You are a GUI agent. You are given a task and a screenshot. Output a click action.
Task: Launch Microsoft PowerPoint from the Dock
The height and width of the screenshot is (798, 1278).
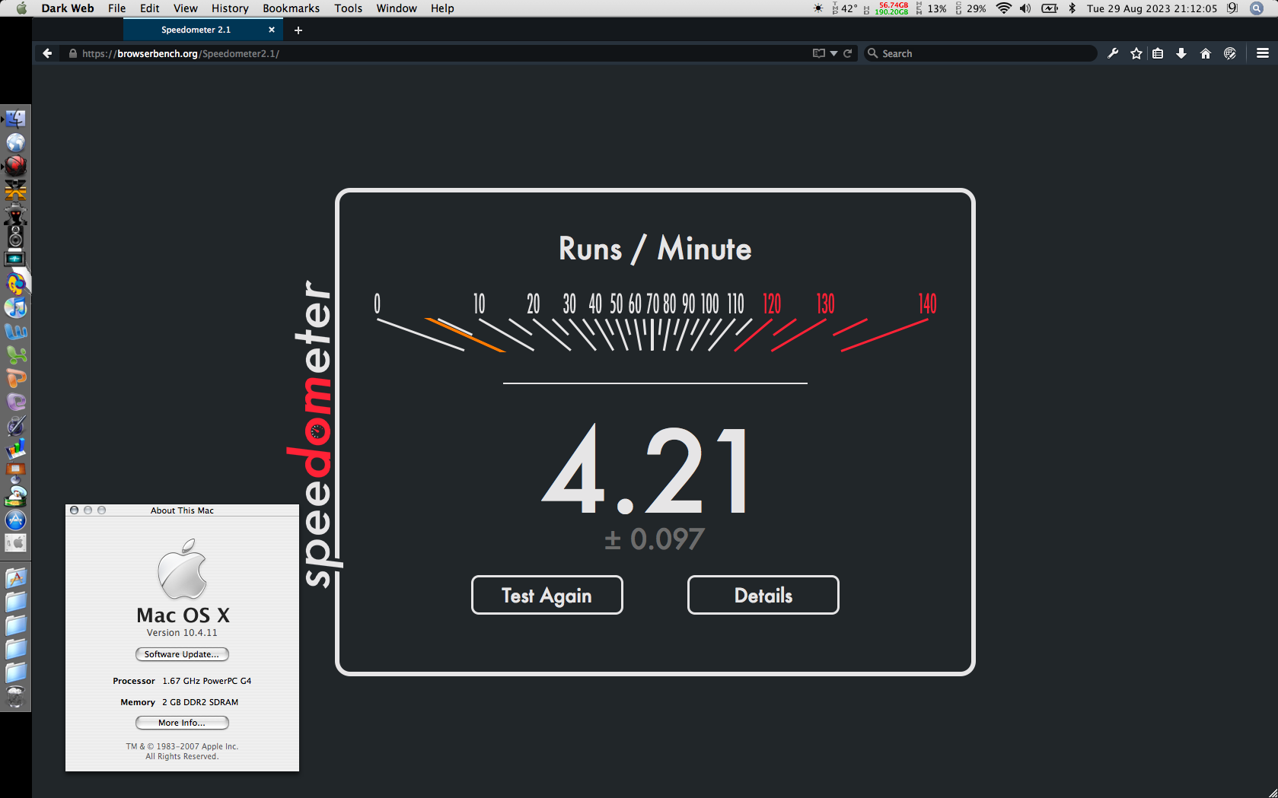(15, 378)
